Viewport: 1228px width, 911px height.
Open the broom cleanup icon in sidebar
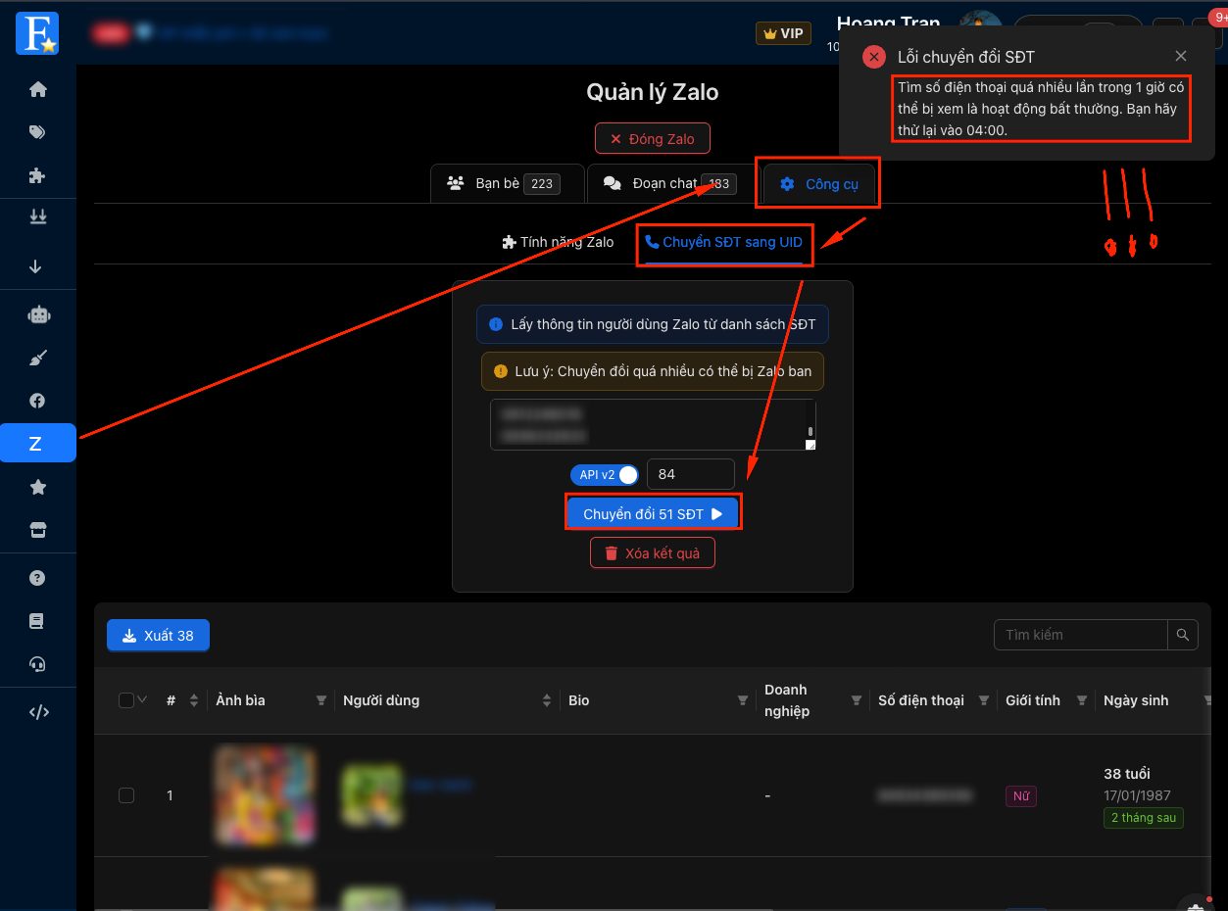pyautogui.click(x=38, y=358)
